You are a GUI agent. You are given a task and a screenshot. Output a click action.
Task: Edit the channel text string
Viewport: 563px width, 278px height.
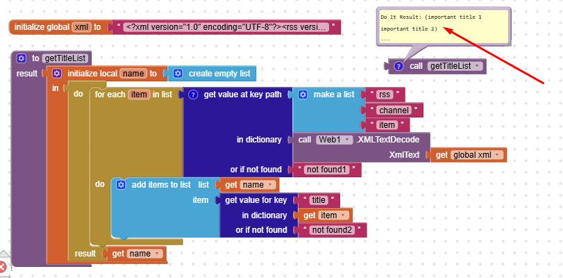coord(394,110)
